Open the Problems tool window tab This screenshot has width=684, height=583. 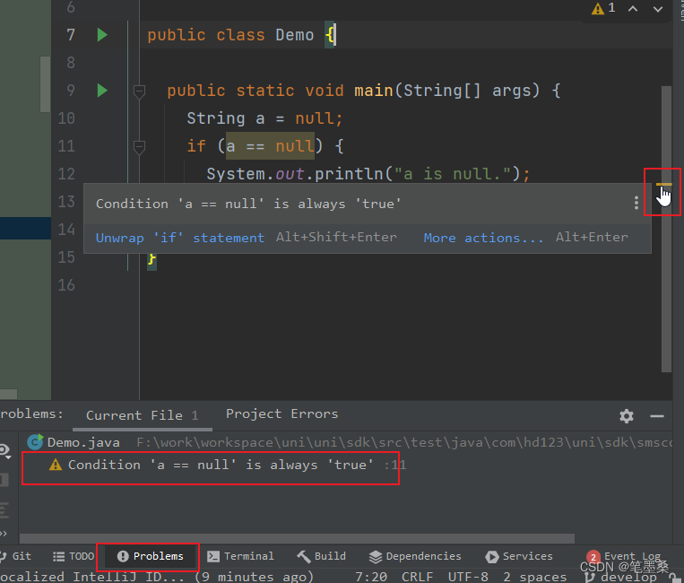click(150, 556)
